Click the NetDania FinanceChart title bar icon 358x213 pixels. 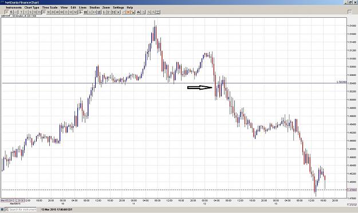tap(2, 2)
